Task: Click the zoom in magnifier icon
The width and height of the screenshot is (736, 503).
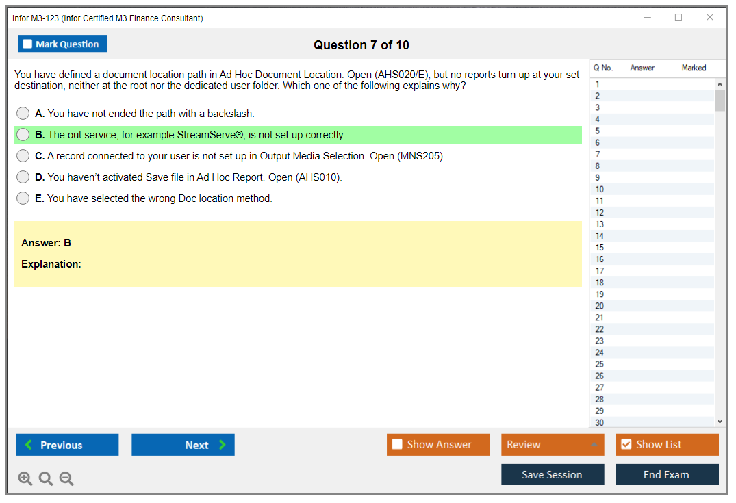Action: (25, 479)
